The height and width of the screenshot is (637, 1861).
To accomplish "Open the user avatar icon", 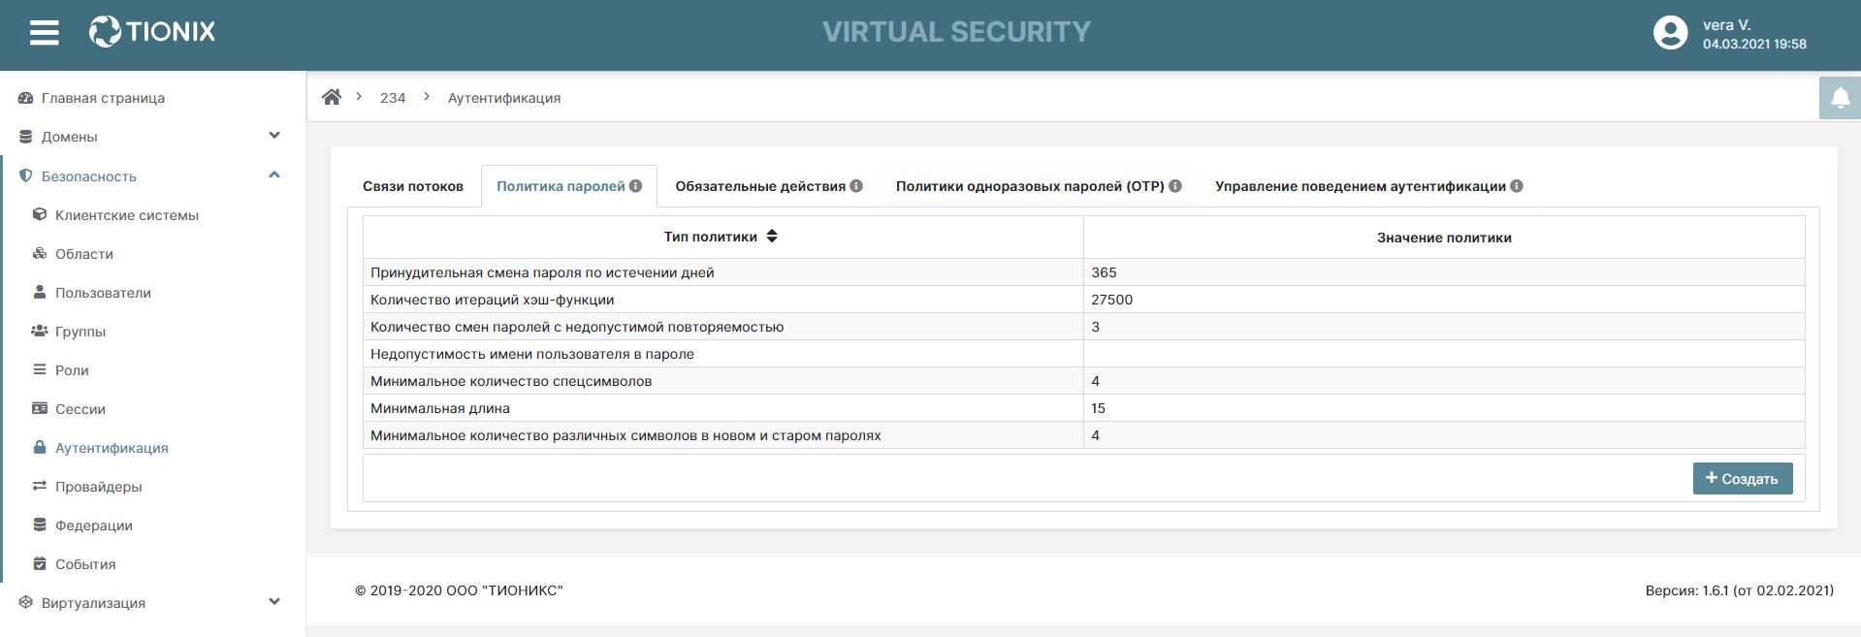I will [1670, 33].
